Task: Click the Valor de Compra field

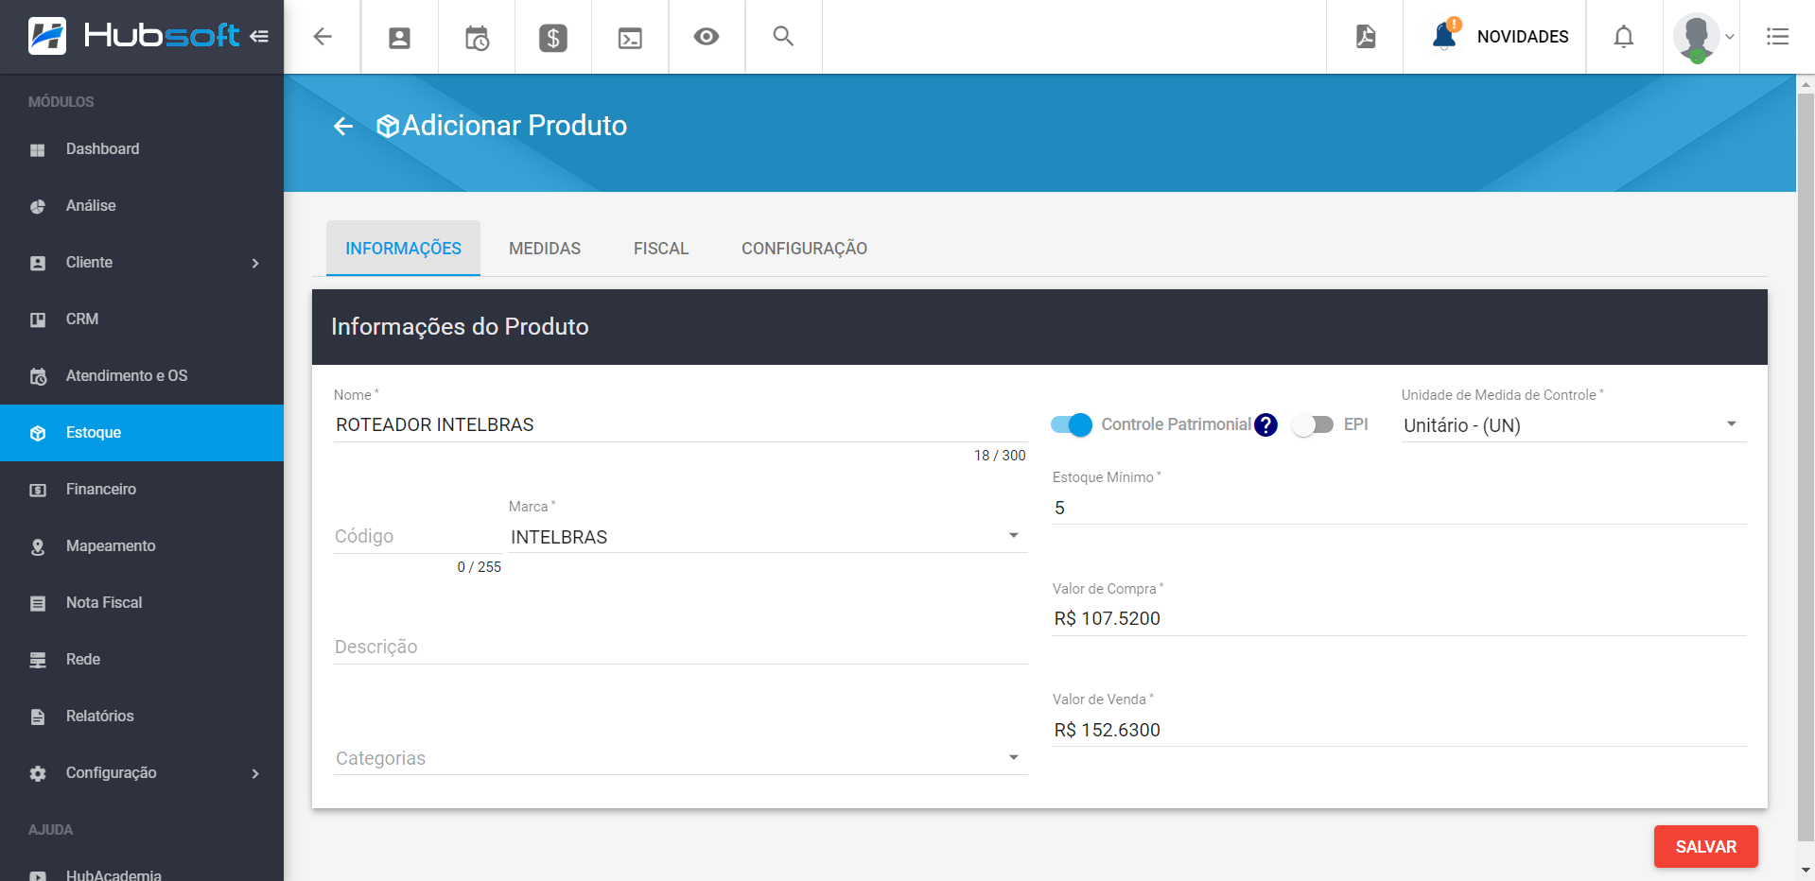Action: tap(1399, 618)
